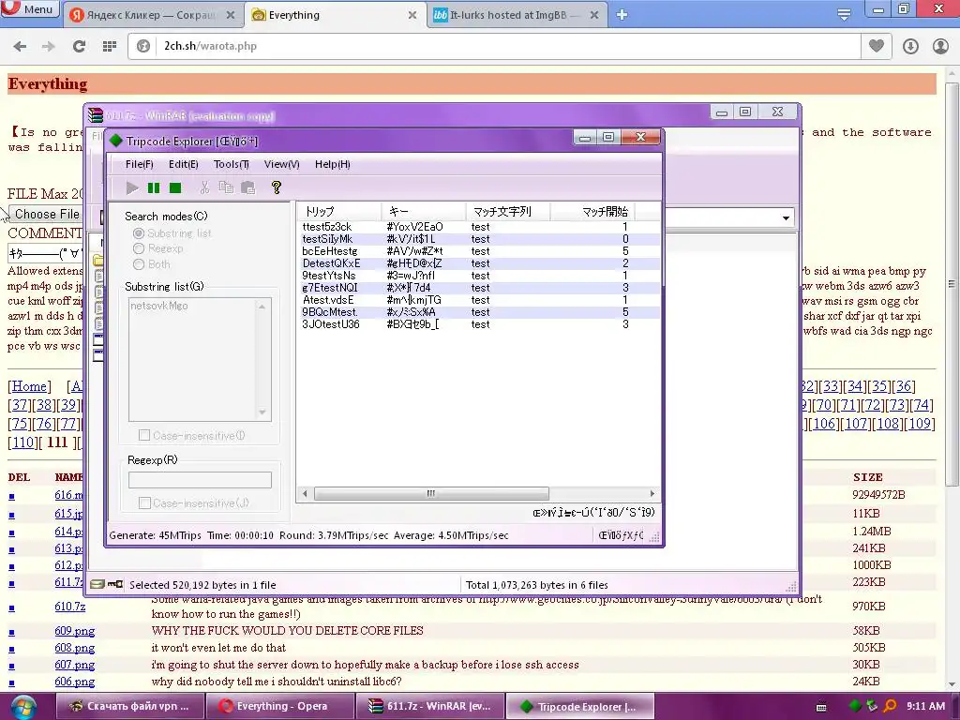The image size is (960, 720).
Task: Switch to Скачать файл vpn taskbar button
Action: [130, 706]
